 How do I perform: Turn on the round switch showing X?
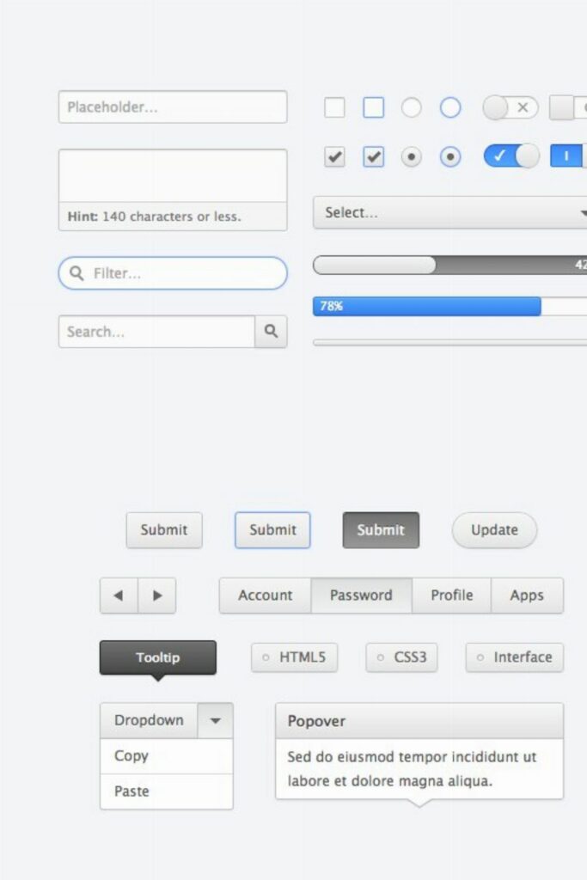(x=511, y=107)
